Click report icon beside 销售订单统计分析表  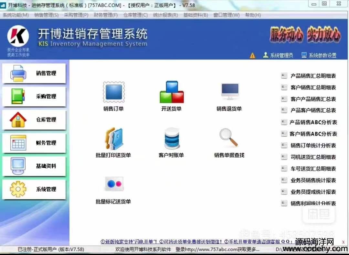tap(284, 145)
